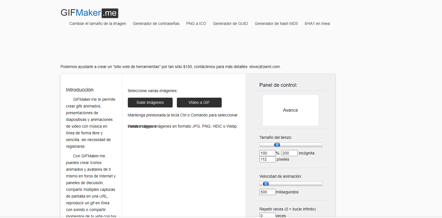The image size is (442, 218).
Task: Click the Tamaño del lienzo label
Action: [x=276, y=137]
